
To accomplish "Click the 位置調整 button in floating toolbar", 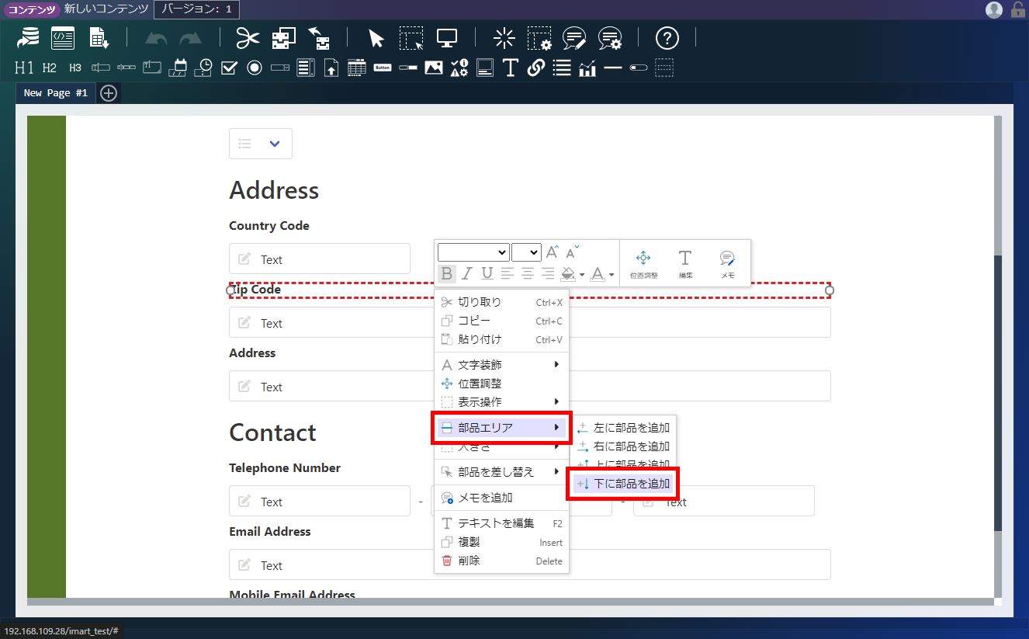I will point(643,264).
